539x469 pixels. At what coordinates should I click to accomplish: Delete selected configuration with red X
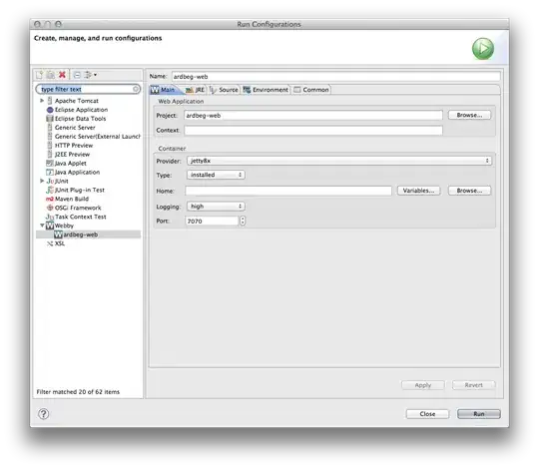tap(62, 75)
